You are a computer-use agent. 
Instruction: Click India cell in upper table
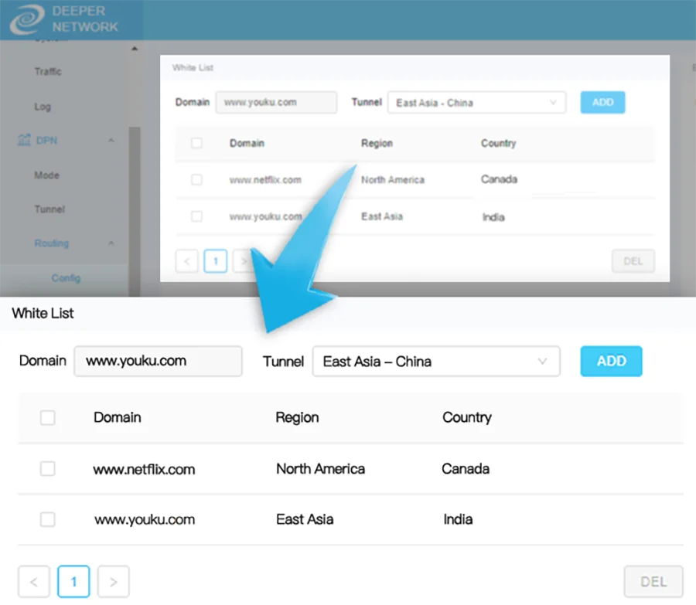(x=493, y=217)
